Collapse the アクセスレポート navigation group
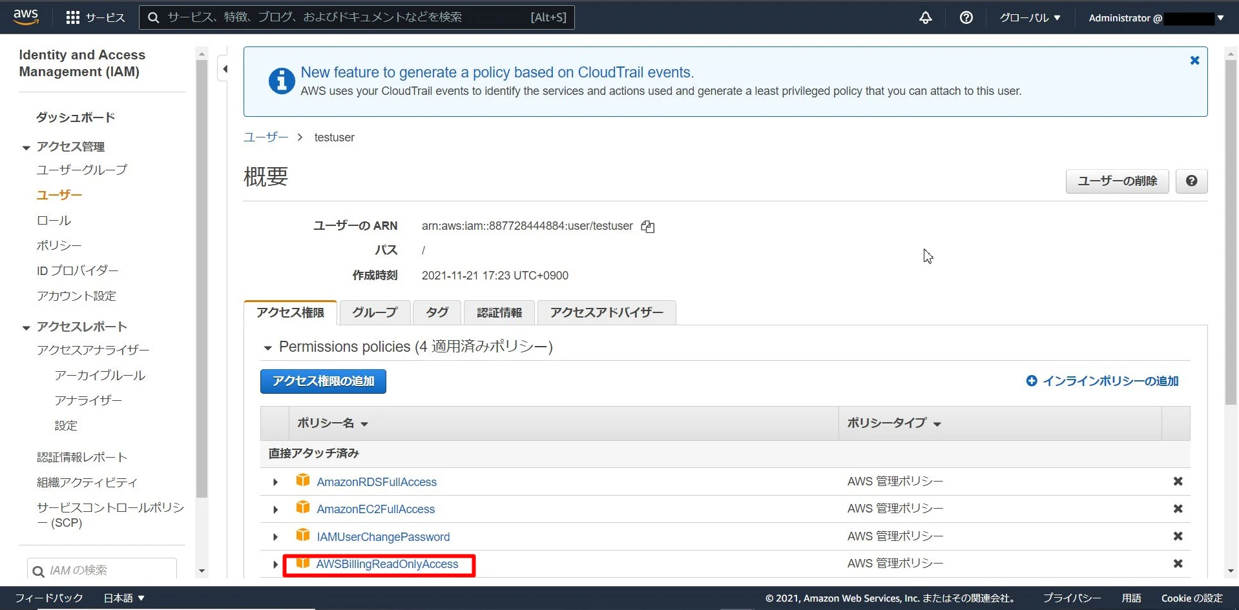The image size is (1239, 610). [26, 328]
